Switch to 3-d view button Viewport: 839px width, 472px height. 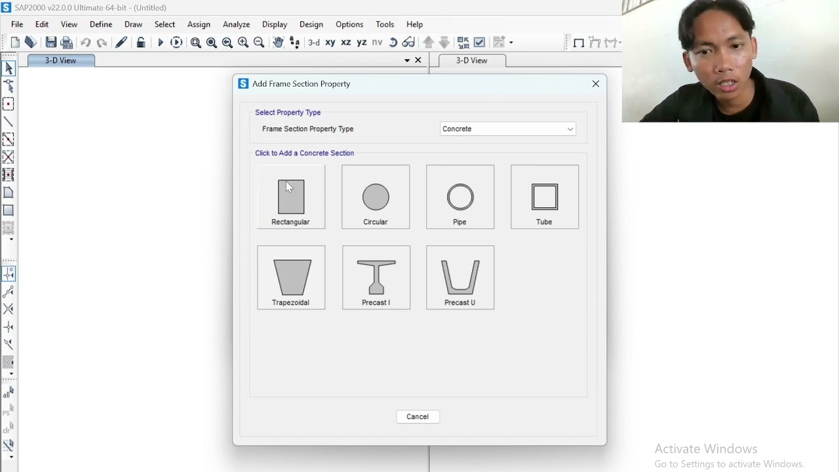pos(314,43)
